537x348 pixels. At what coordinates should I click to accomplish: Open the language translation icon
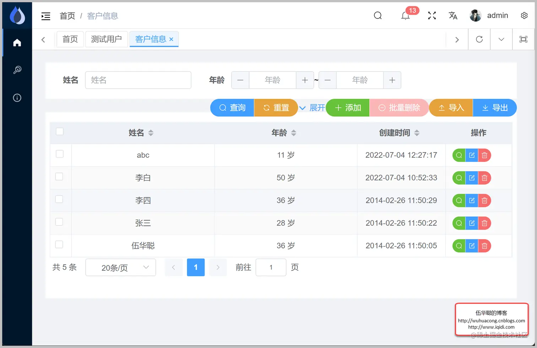point(453,16)
